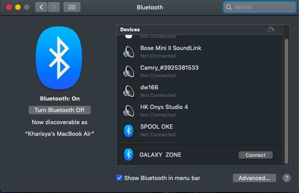Connect to GALAXY ZONE

pyautogui.click(x=255, y=155)
